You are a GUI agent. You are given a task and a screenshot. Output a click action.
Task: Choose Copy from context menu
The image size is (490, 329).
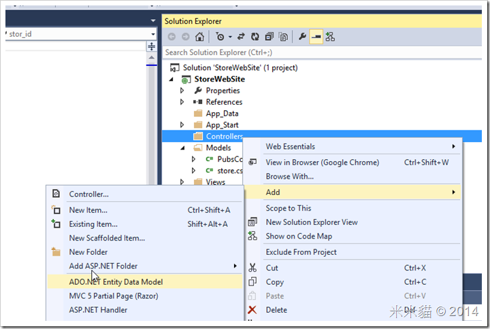point(353,282)
